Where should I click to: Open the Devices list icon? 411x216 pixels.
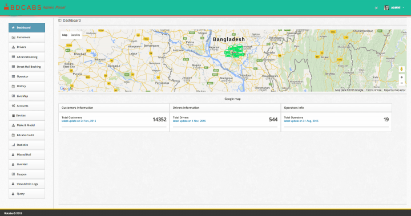pyautogui.click(x=13, y=116)
